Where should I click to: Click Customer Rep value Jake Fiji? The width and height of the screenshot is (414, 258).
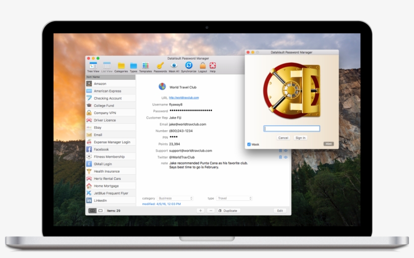(175, 118)
